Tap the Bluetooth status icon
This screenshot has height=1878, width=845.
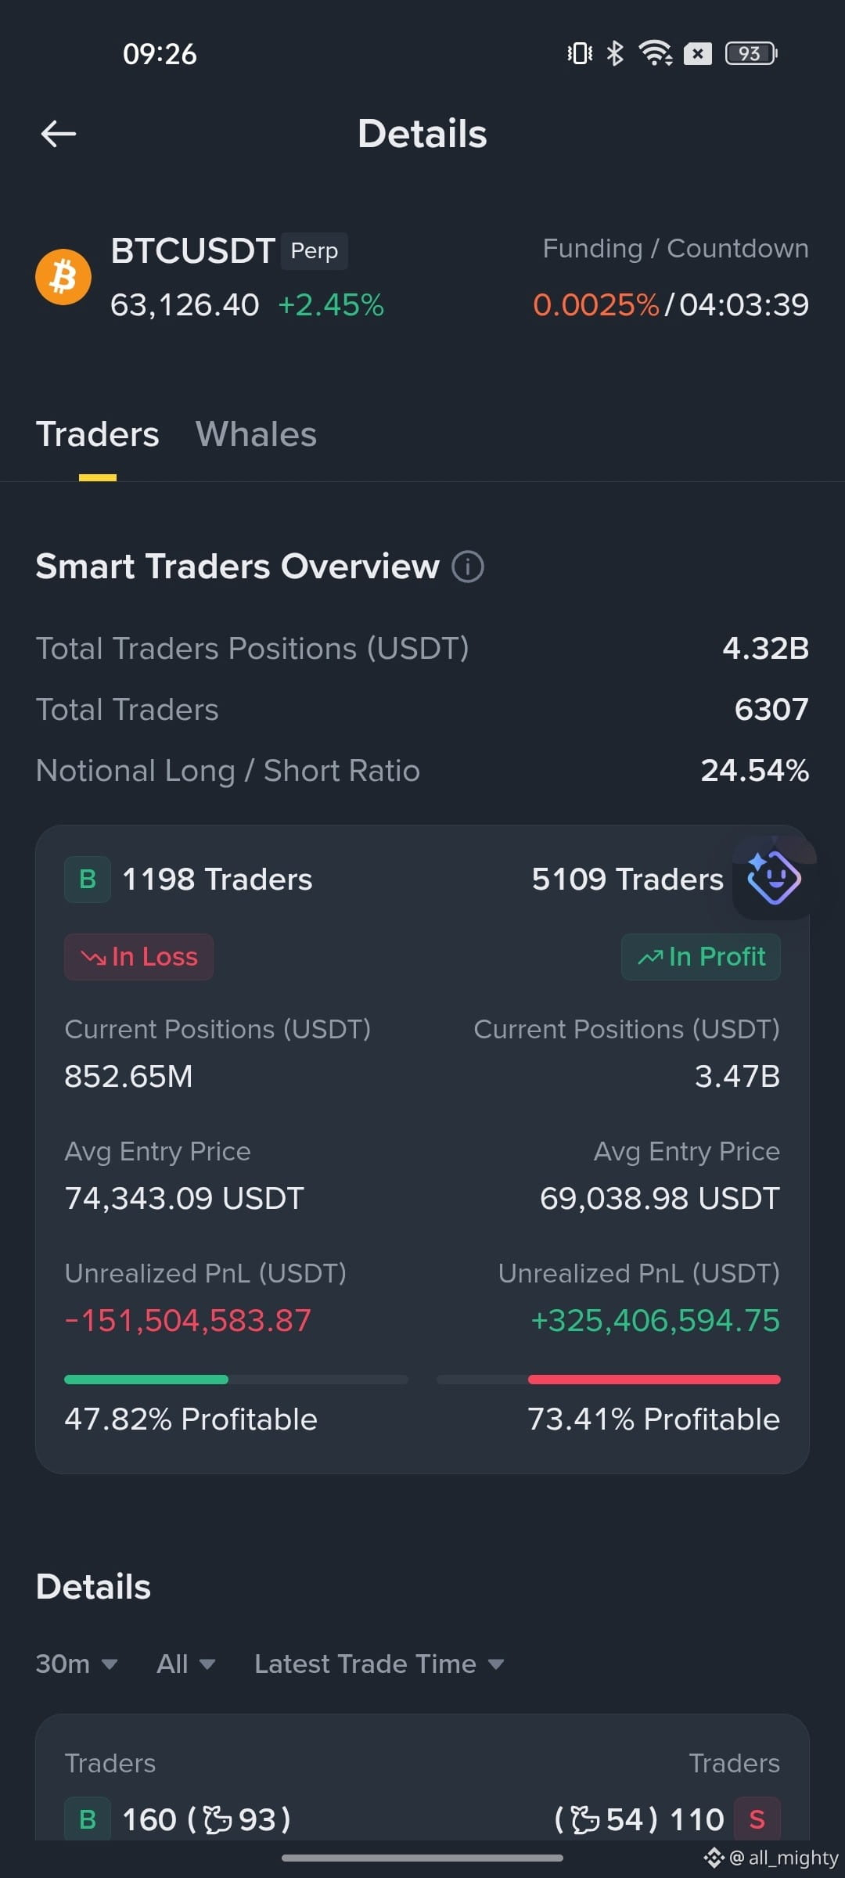[x=616, y=53]
